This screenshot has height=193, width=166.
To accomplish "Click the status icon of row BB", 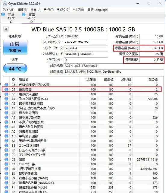I will 6,150.
